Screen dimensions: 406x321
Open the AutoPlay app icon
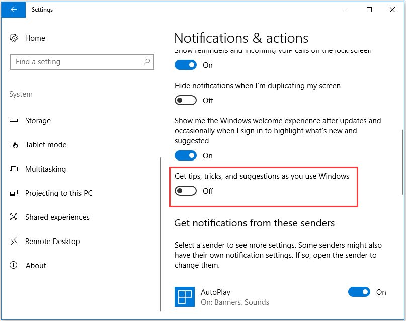pos(184,297)
